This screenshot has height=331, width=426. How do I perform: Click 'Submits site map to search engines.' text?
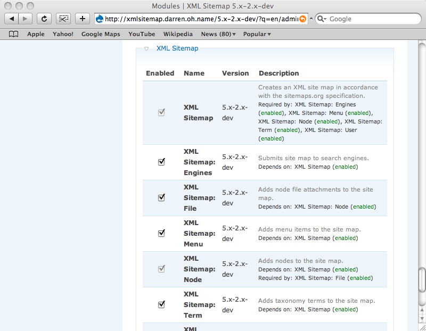pyautogui.click(x=313, y=158)
